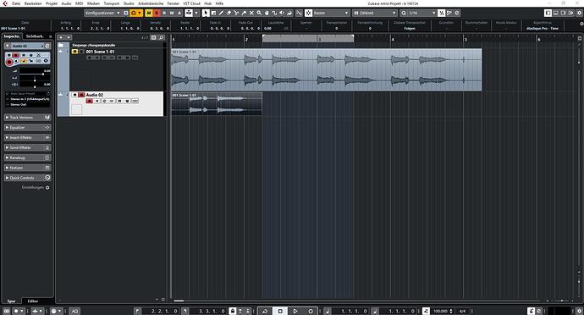Click the Einstellungen inspector settings link

(36, 187)
